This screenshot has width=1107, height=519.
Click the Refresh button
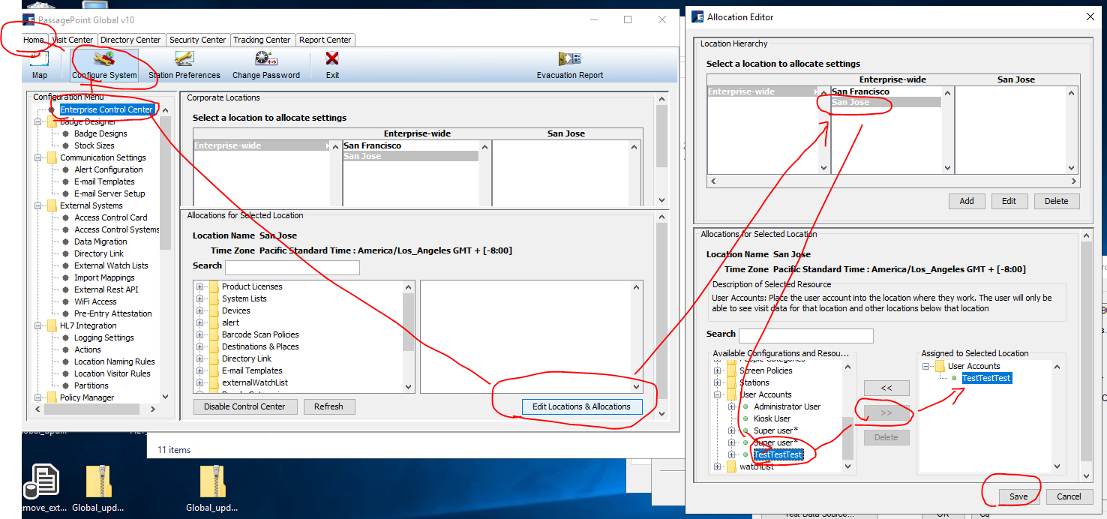click(x=328, y=406)
